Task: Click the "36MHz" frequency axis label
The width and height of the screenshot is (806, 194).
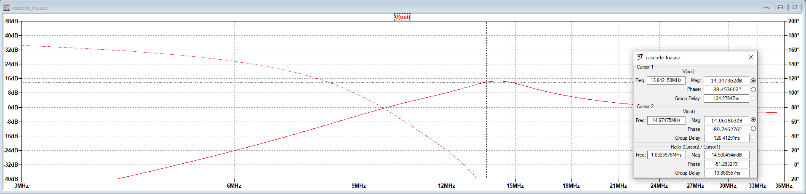Action: coord(784,186)
